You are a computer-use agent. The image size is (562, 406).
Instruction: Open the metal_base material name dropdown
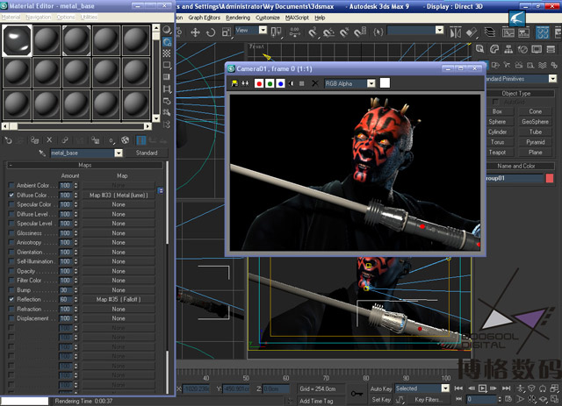(119, 153)
